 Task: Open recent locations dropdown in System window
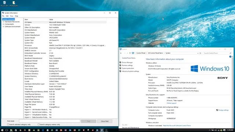pyautogui.click(x=127, y=53)
